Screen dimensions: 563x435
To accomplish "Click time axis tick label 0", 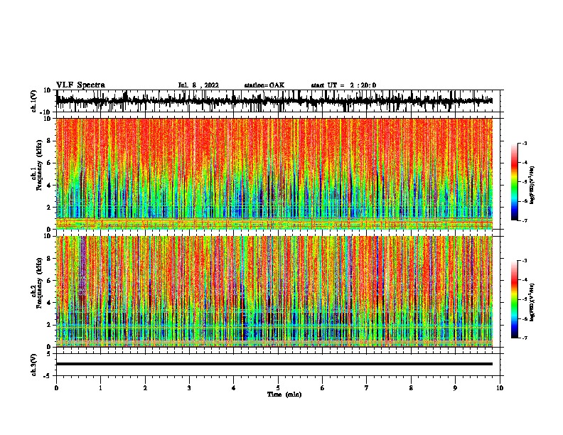I will pyautogui.click(x=56, y=388).
